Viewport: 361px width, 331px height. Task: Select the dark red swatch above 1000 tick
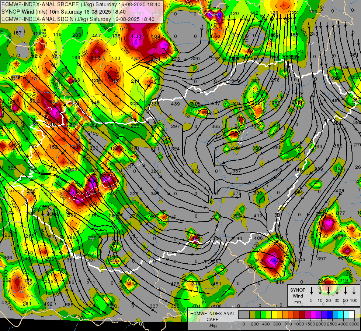pyautogui.click(x=302, y=314)
